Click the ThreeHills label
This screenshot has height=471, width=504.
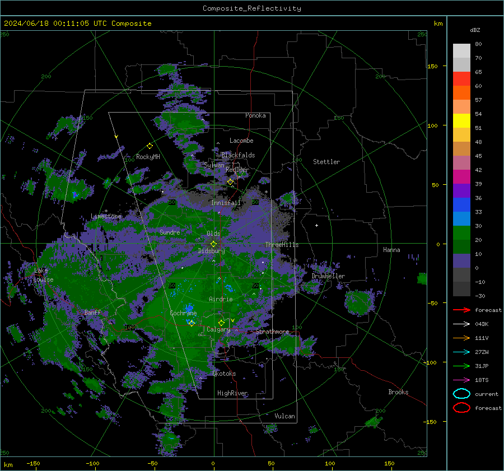click(282, 245)
